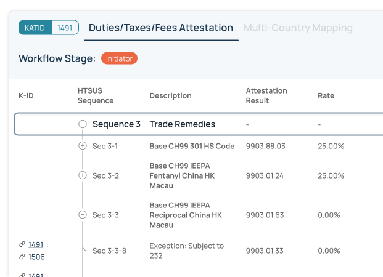This screenshot has height=277, width=383.
Task: Click the Rate column header
Action: [x=326, y=95]
